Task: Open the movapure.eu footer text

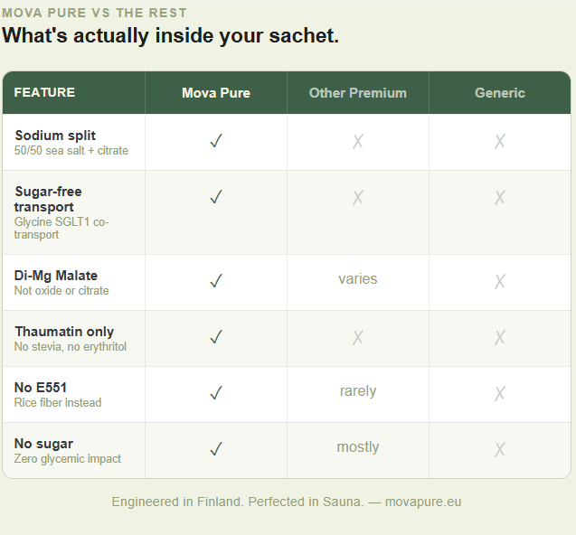Action: (423, 502)
